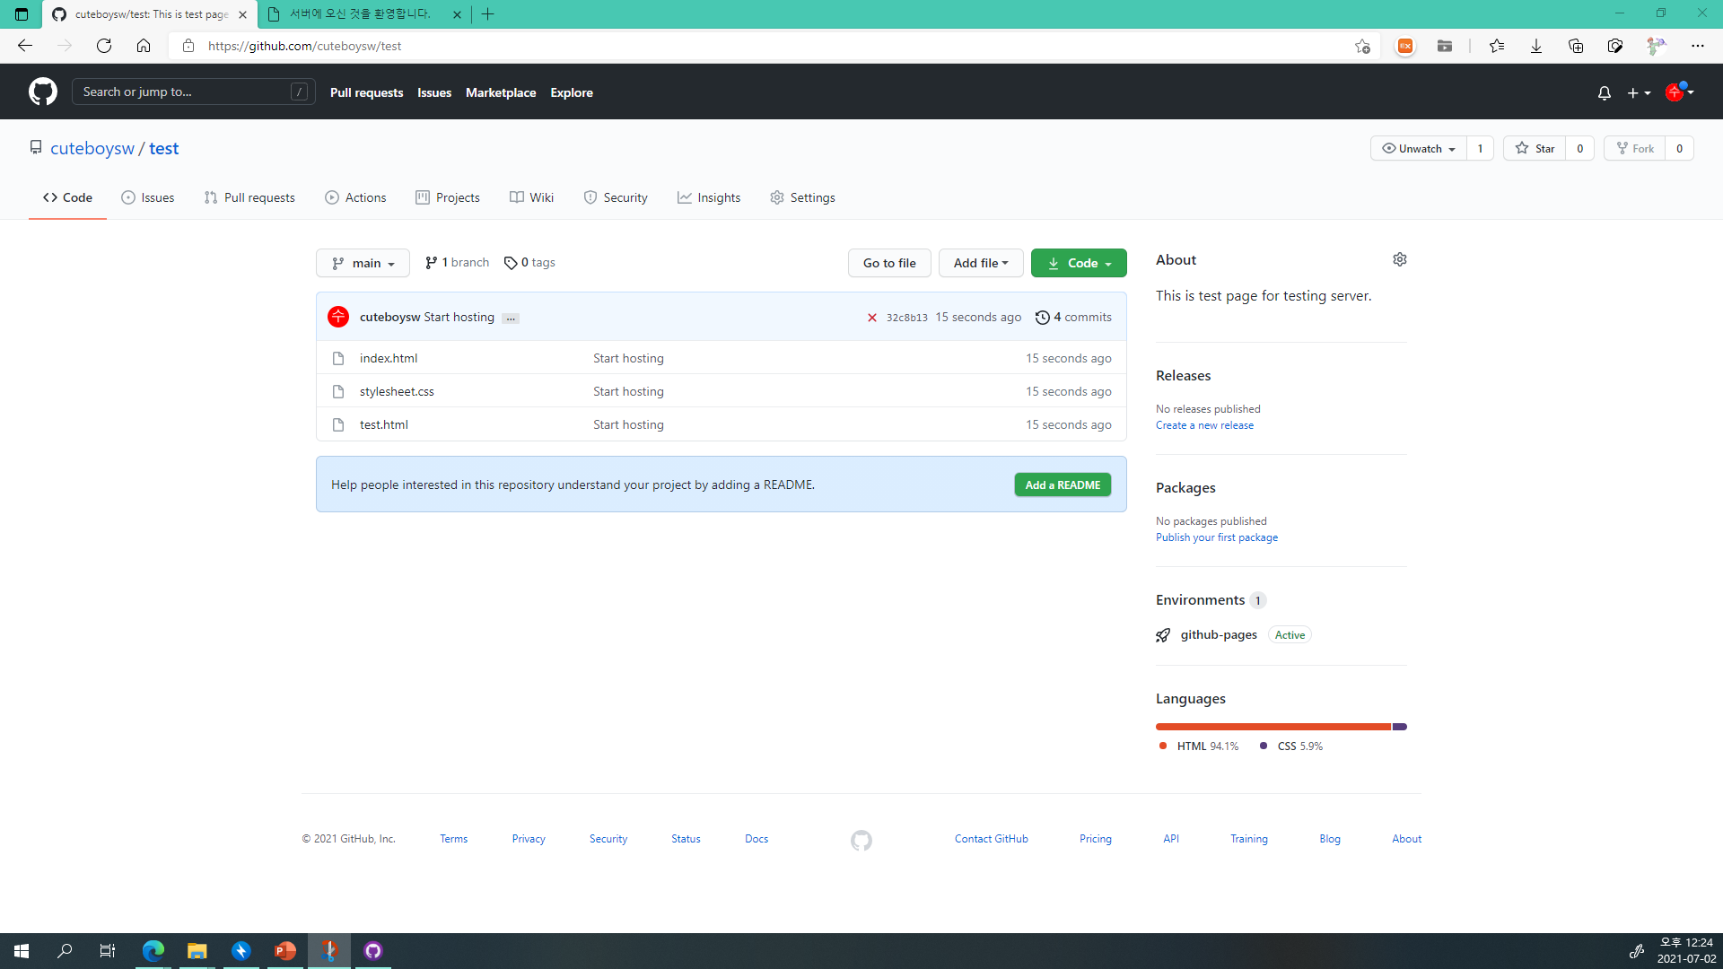Open the repository Settings tab

coord(802,197)
